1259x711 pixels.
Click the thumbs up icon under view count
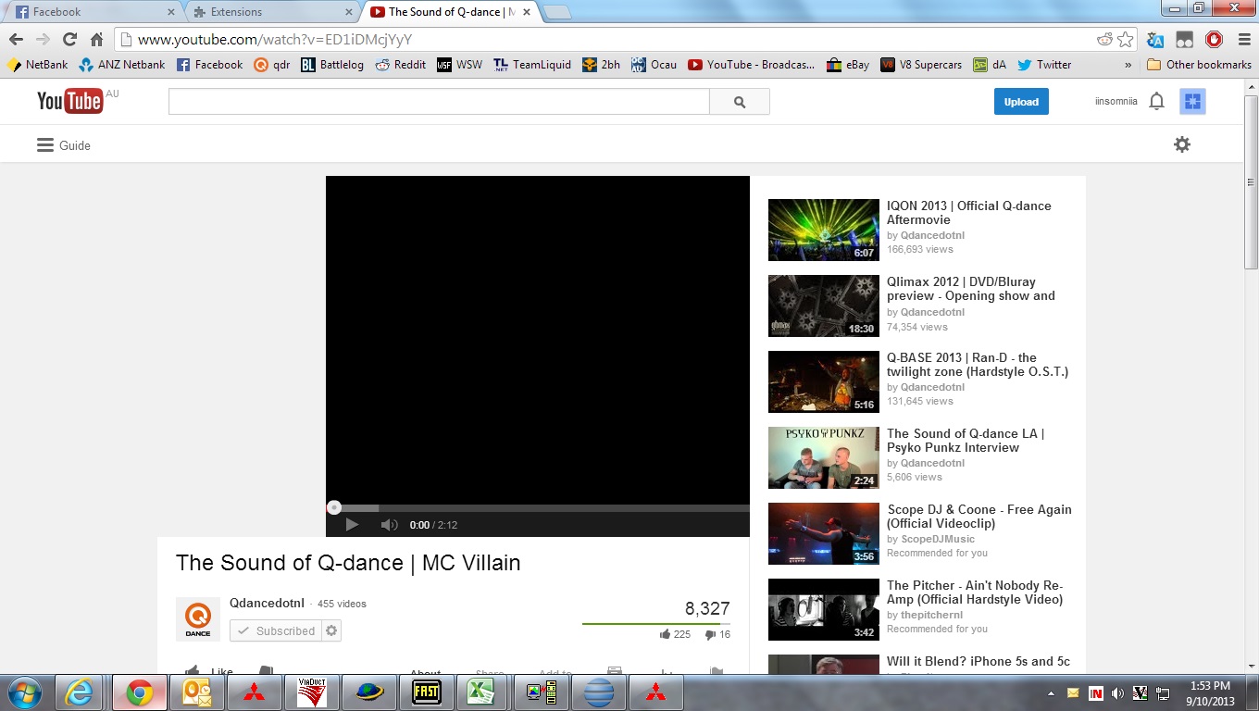[665, 635]
